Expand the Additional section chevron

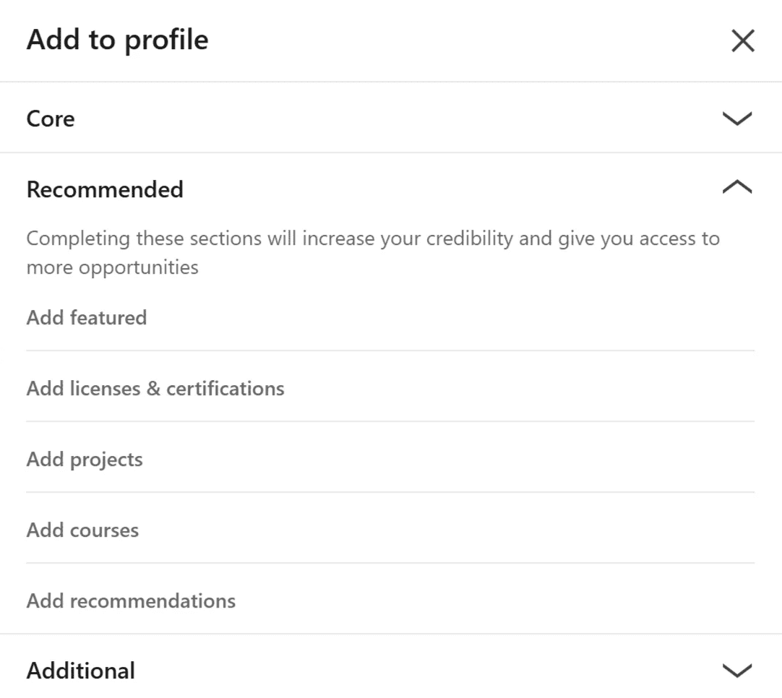pyautogui.click(x=736, y=671)
